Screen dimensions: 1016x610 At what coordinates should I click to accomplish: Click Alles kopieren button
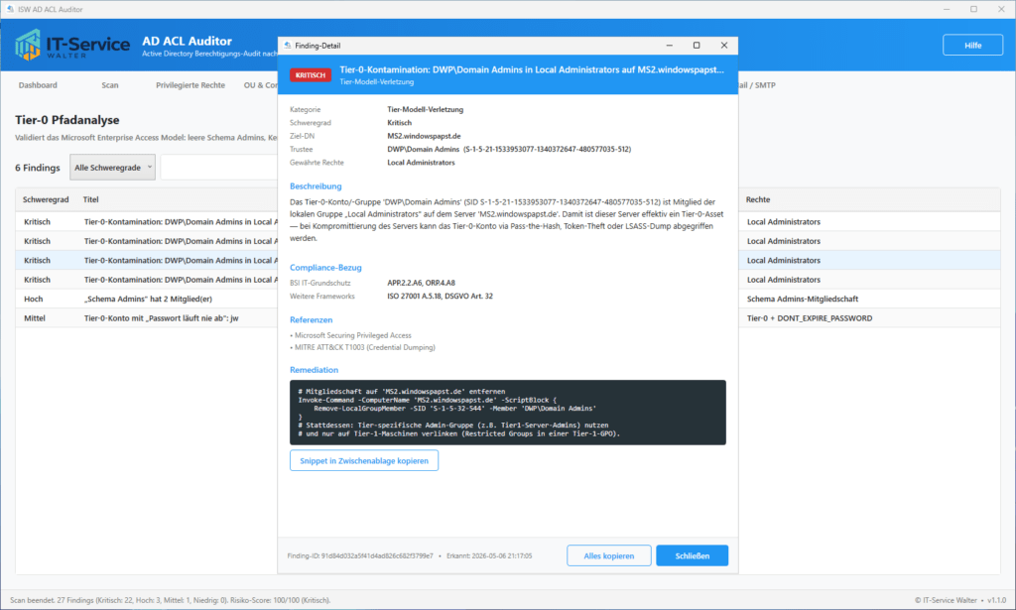coord(608,555)
